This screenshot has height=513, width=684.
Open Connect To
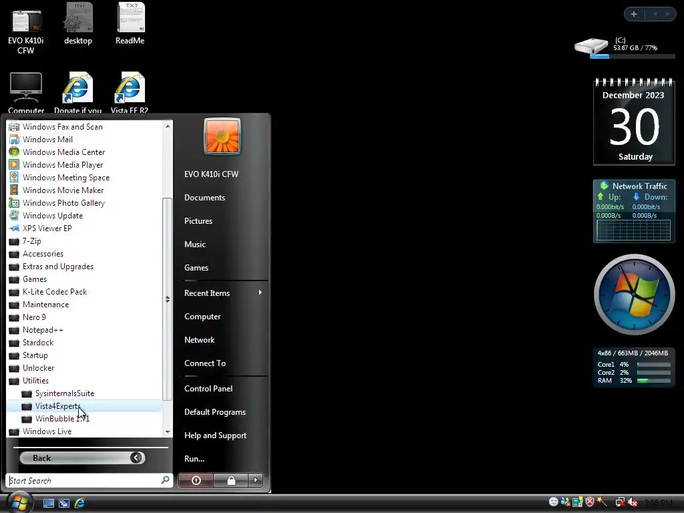205,363
